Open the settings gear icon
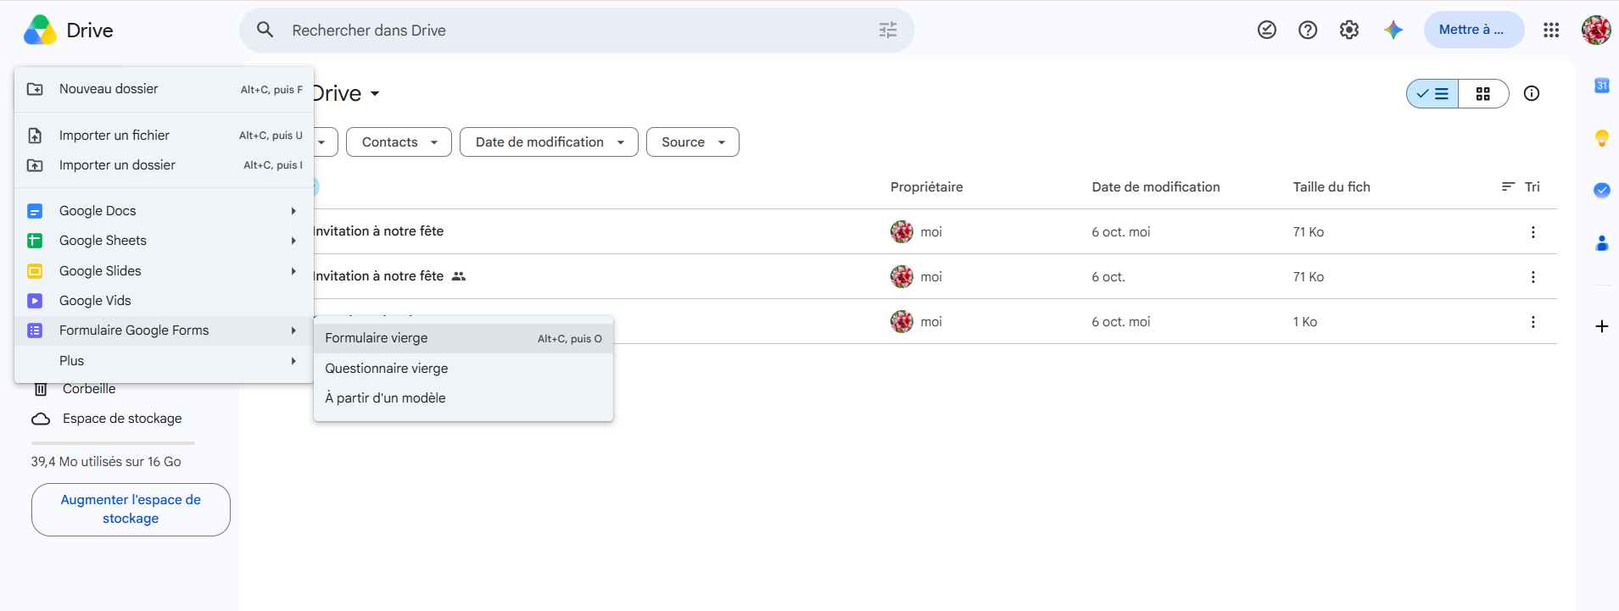This screenshot has height=611, width=1619. [1349, 30]
